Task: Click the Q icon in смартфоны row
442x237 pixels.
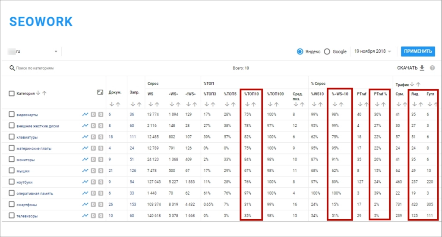Action: (x=100, y=205)
